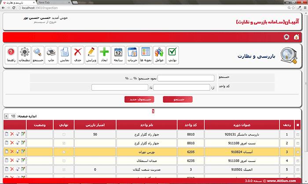This screenshot has height=184, width=308.
Task: Toggle نهایی checkbox in row 5
Action: coord(64,170)
